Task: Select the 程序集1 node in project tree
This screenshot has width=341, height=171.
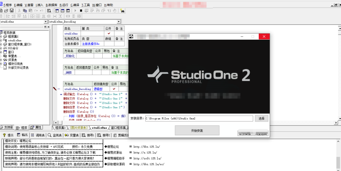Action: 13,36
